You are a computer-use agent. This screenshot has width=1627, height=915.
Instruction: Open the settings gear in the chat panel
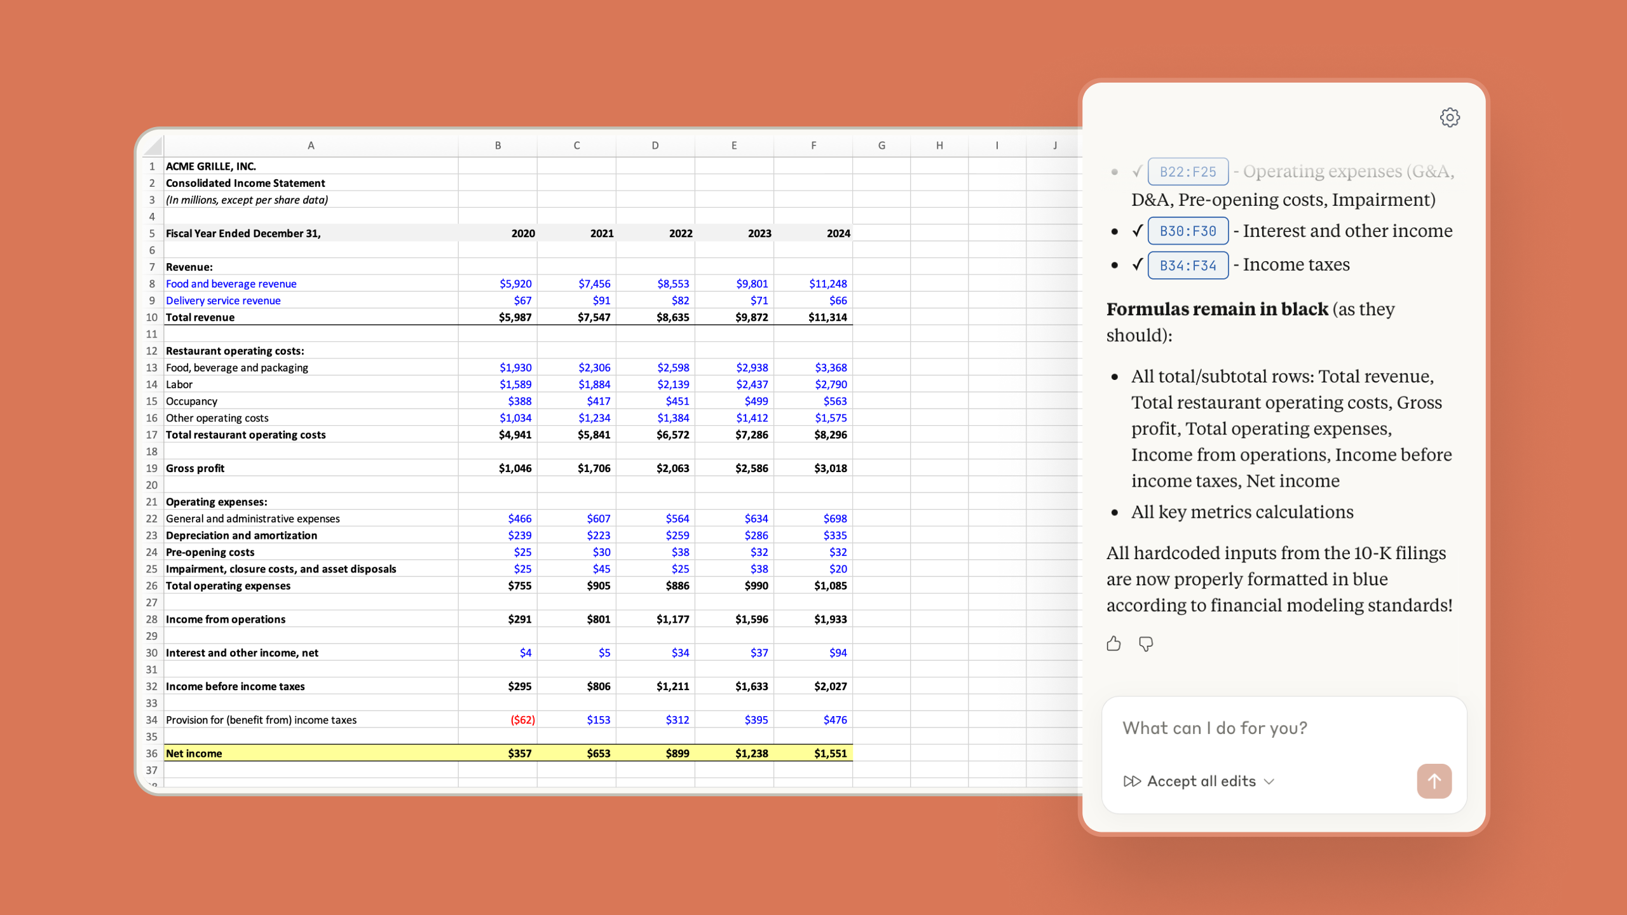coord(1451,117)
